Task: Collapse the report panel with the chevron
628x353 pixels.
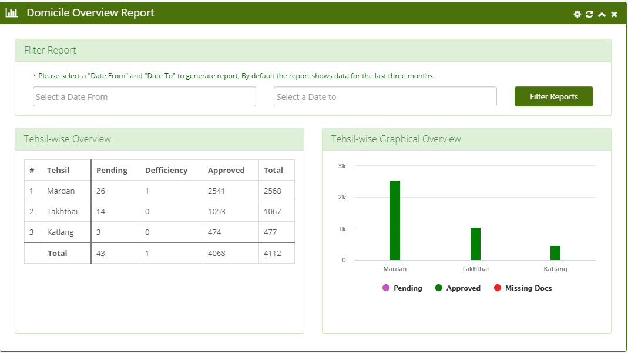Action: tap(602, 15)
